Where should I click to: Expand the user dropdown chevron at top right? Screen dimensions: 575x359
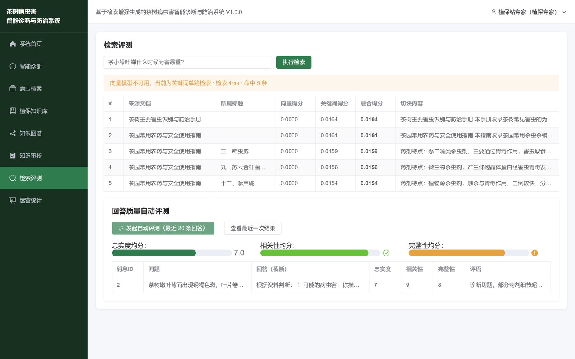tap(564, 12)
